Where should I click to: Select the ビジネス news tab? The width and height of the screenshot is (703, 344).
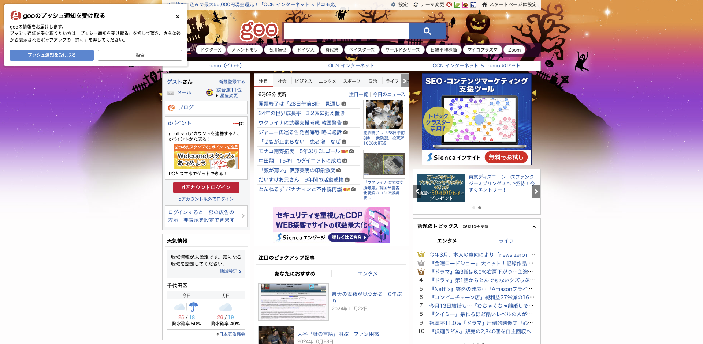pos(304,81)
